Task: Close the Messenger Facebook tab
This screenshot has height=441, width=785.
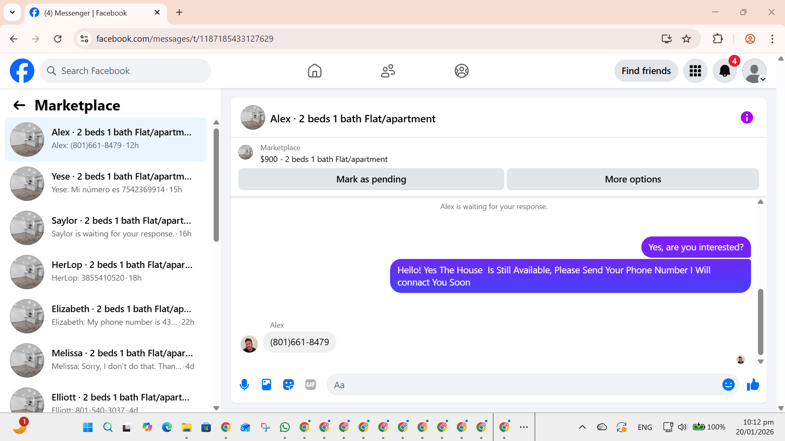Action: coord(157,13)
